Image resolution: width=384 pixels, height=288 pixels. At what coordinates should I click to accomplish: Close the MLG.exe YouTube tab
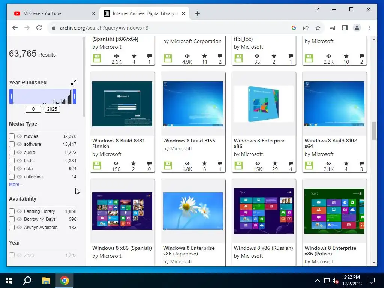coord(93,13)
